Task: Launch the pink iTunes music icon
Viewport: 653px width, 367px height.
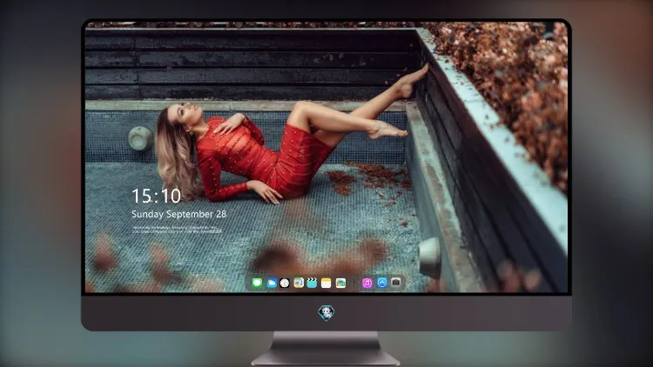Action: pos(367,284)
